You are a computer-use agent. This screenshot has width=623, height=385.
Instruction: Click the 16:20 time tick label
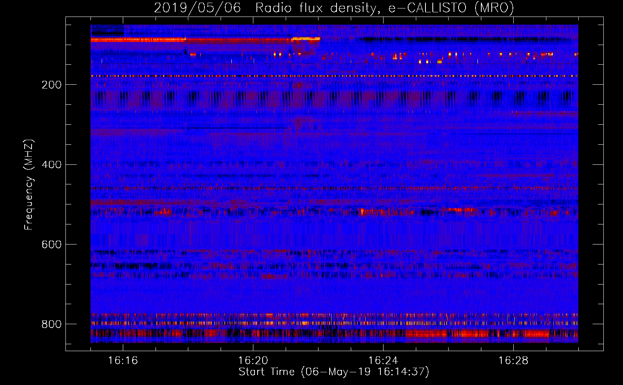pos(253,361)
